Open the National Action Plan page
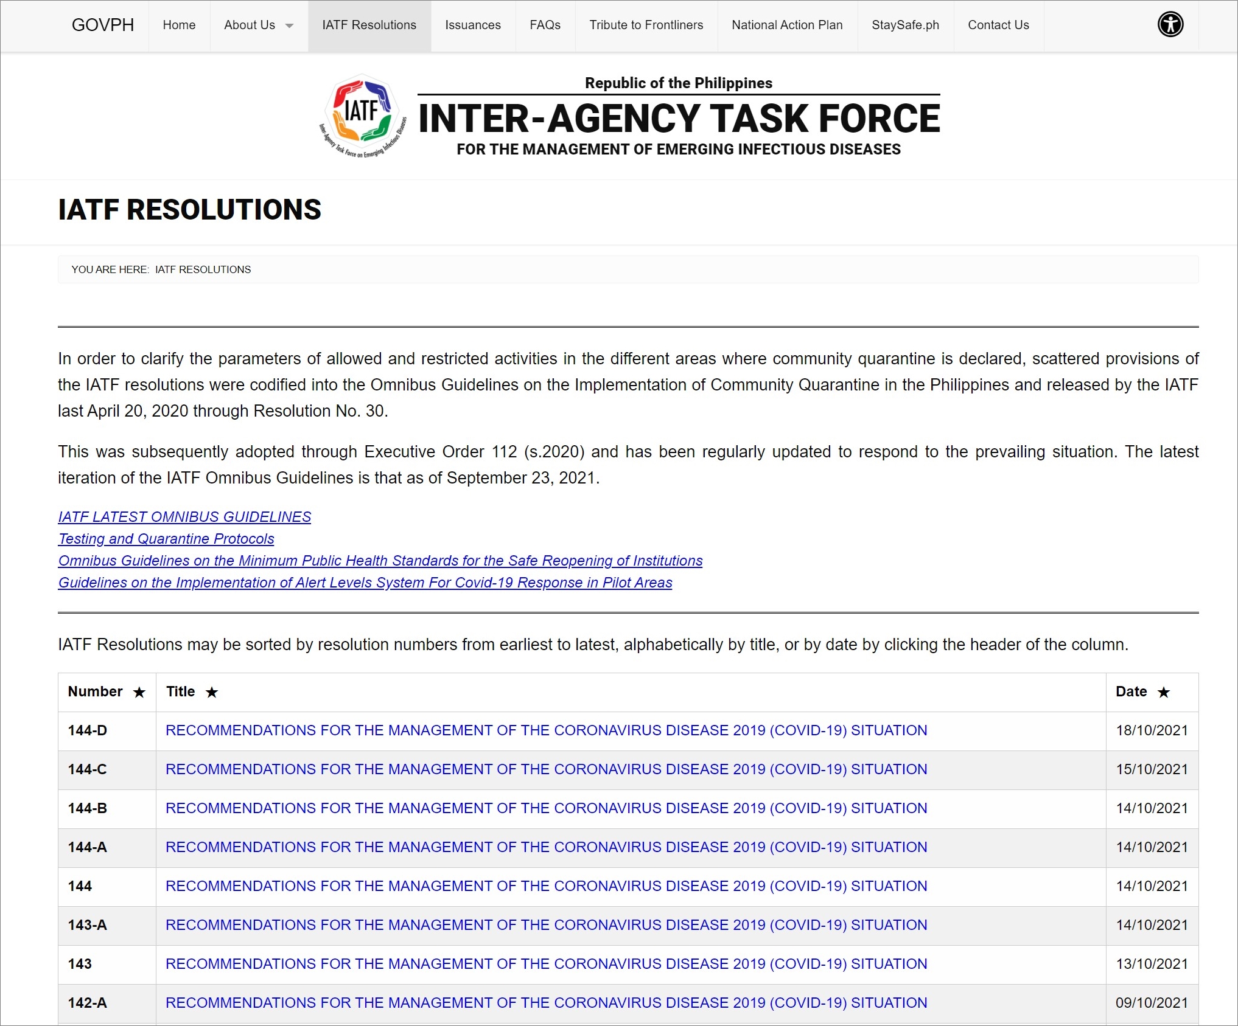The width and height of the screenshot is (1238, 1026). (x=787, y=25)
